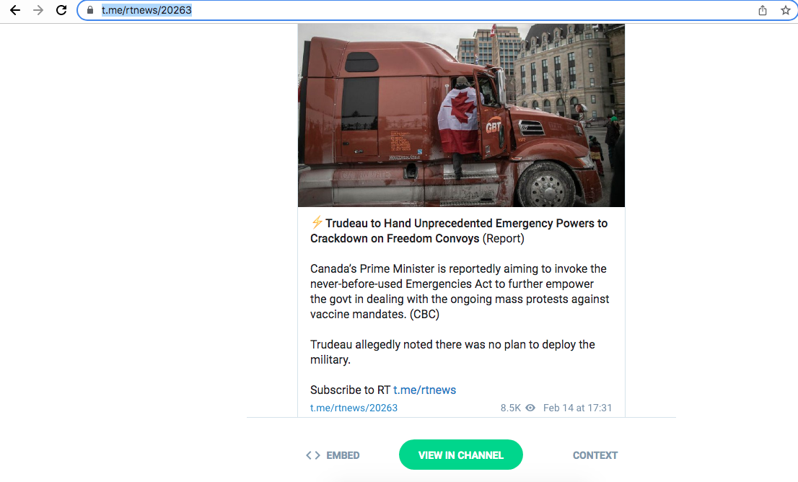Reload the current page

tap(61, 10)
